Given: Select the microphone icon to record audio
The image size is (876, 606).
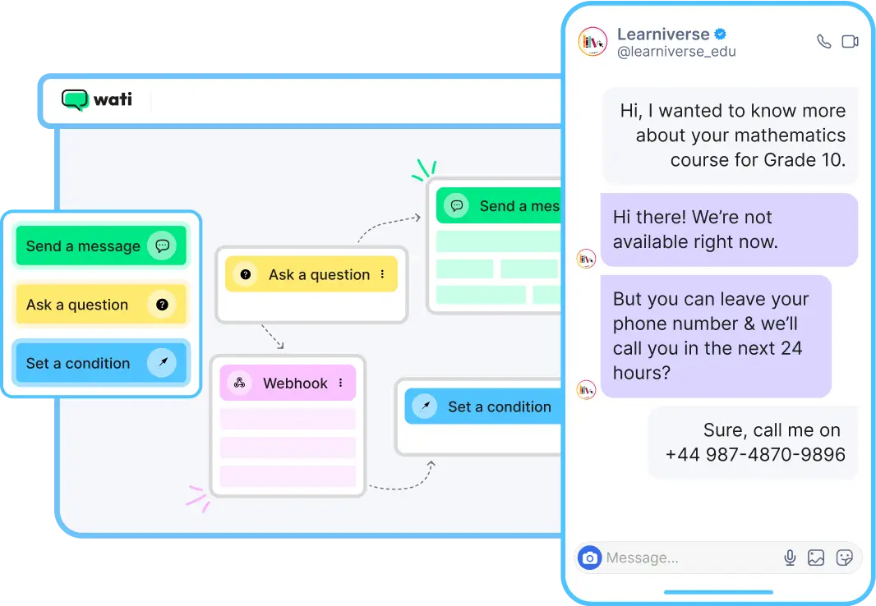Looking at the screenshot, I should 790,558.
